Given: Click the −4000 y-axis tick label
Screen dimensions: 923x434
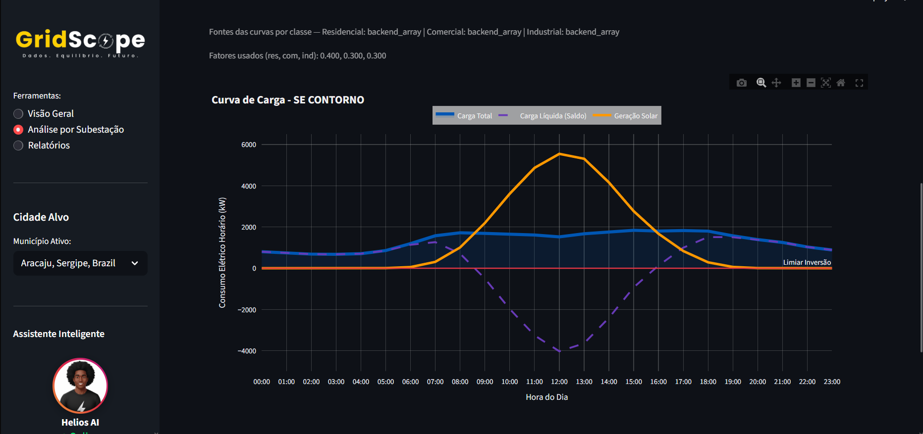Looking at the screenshot, I should (x=247, y=351).
